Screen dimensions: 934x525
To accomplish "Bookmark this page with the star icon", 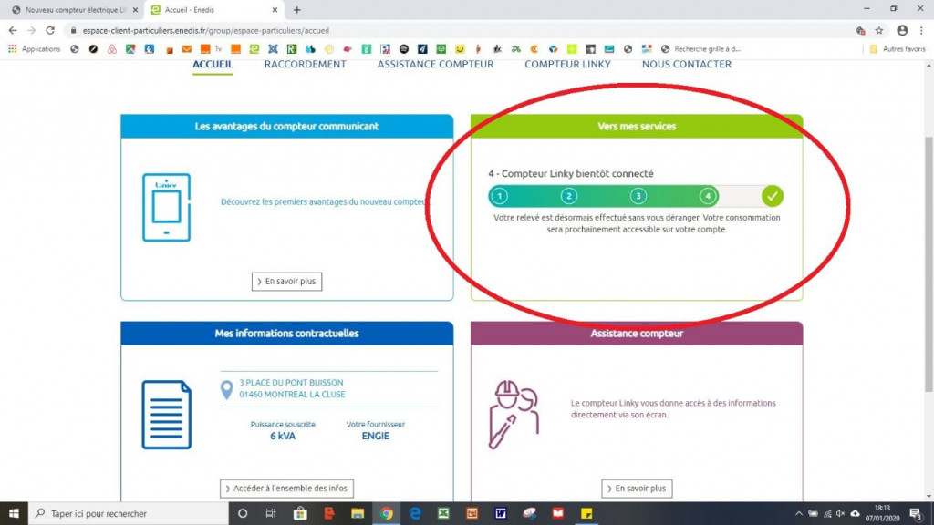I will [879, 30].
